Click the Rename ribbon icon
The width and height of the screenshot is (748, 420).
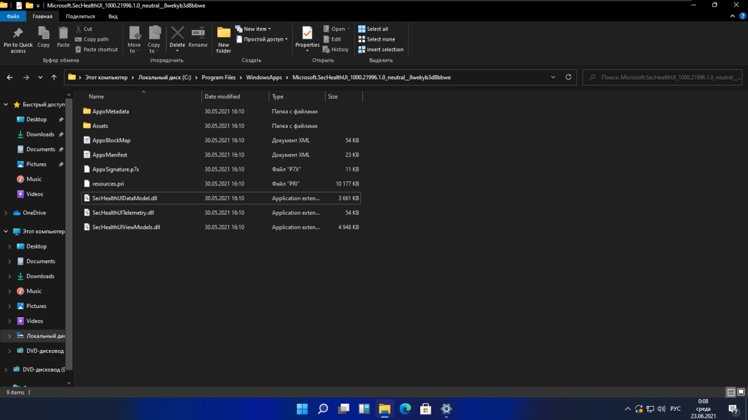point(198,37)
